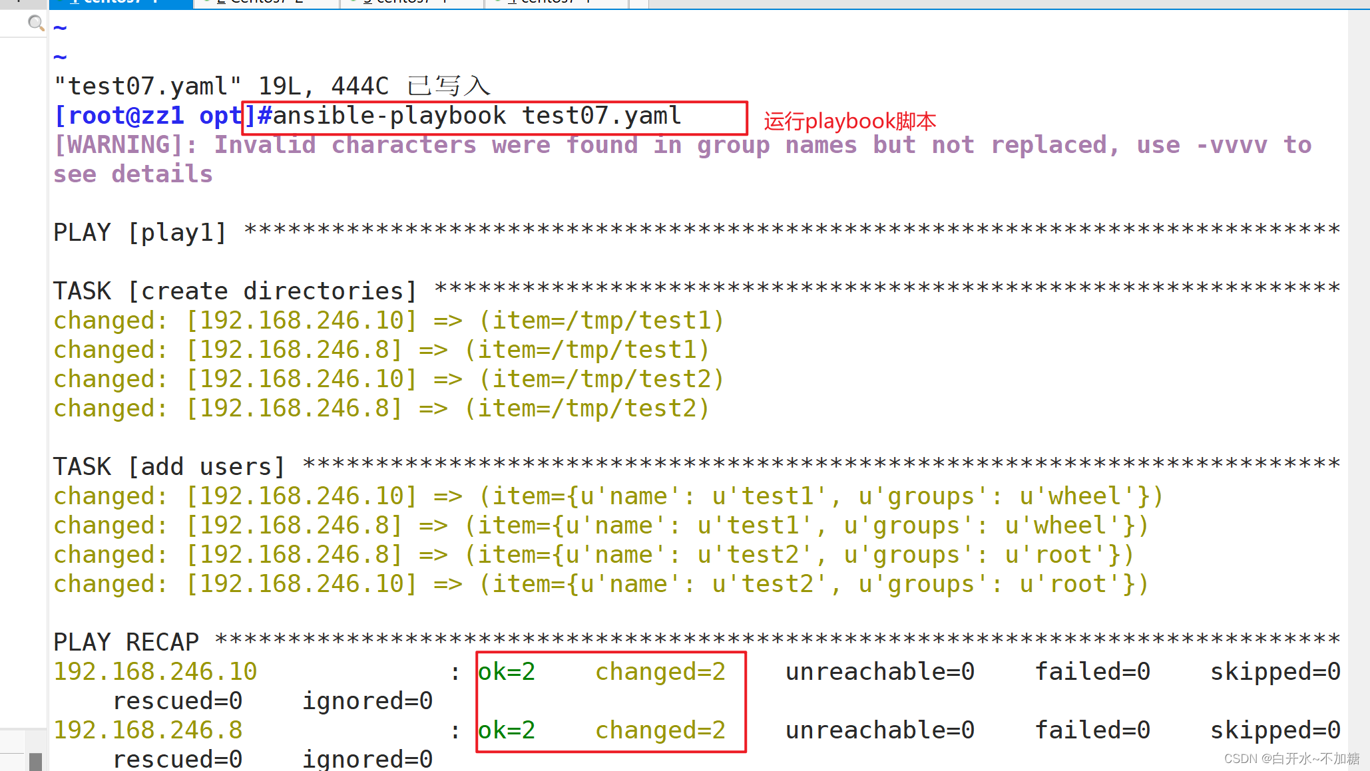
Task: Click the TASK [add users] header
Action: click(169, 467)
